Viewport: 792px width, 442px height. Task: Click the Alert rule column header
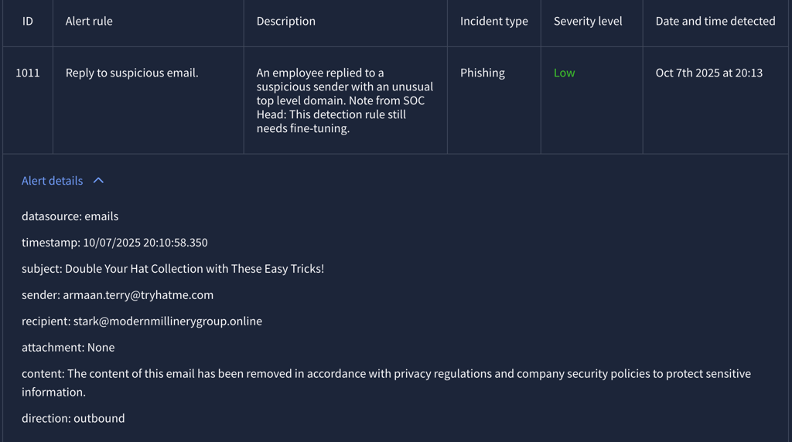point(89,22)
